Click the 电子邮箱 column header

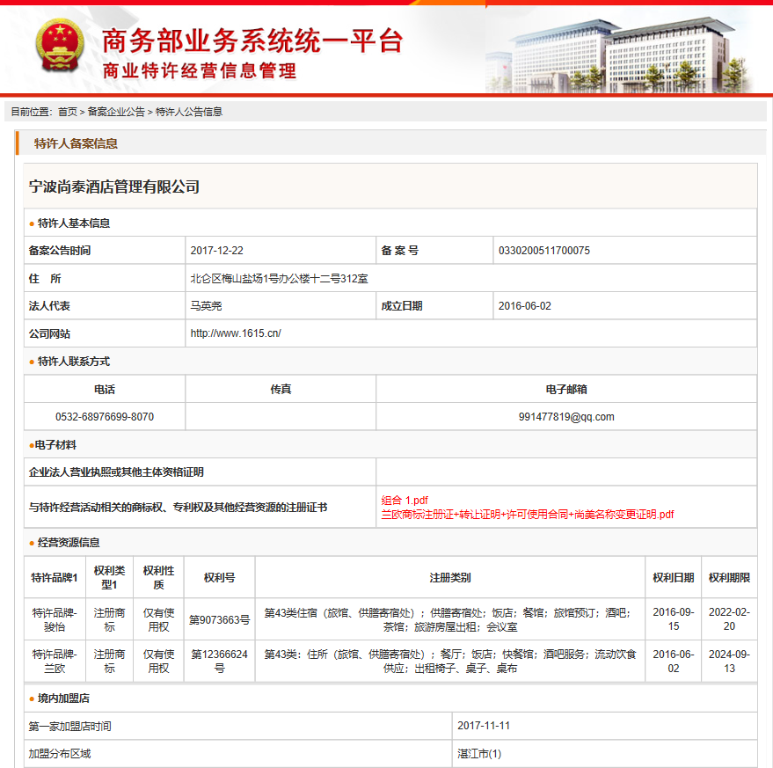click(x=566, y=389)
